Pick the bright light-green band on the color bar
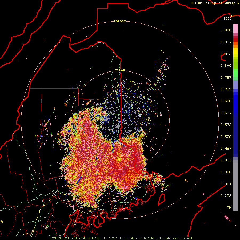 tap(235, 73)
